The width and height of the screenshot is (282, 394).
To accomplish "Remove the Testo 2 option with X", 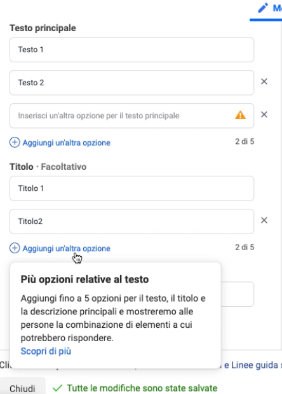I will click(264, 81).
